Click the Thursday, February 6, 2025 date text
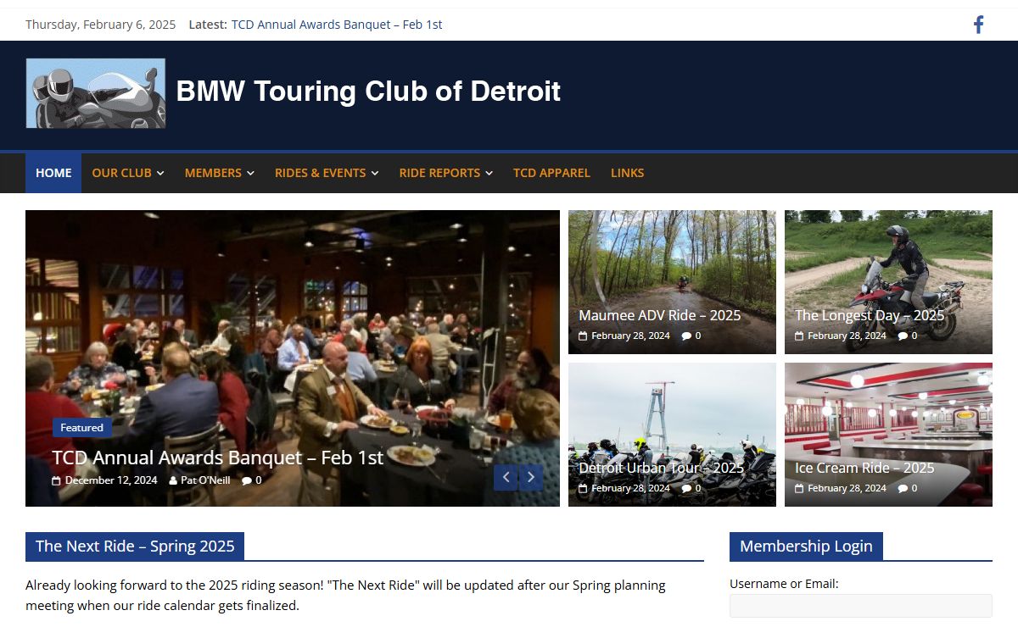1018x627 pixels. (x=101, y=25)
